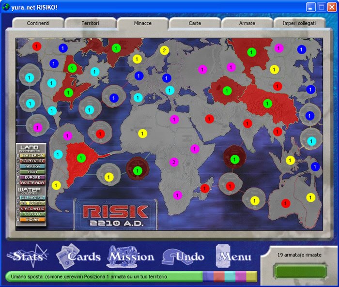The width and height of the screenshot is (339, 287).
Task: Close the yura.net RISIKO! window
Action: (x=332, y=7)
